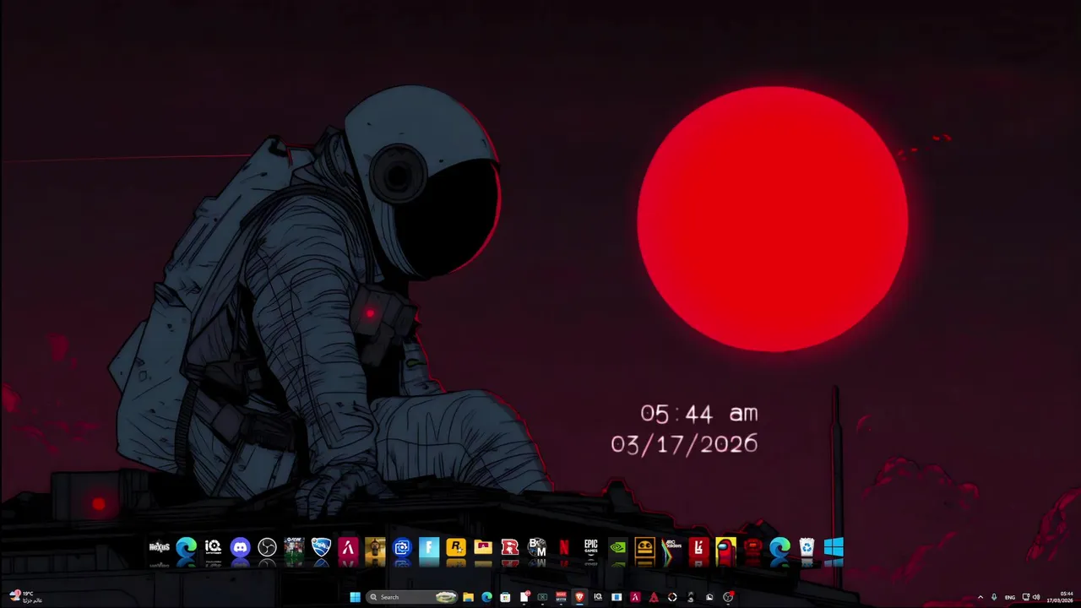Open the blue camera app dock icon
The height and width of the screenshot is (608, 1081).
402,548
